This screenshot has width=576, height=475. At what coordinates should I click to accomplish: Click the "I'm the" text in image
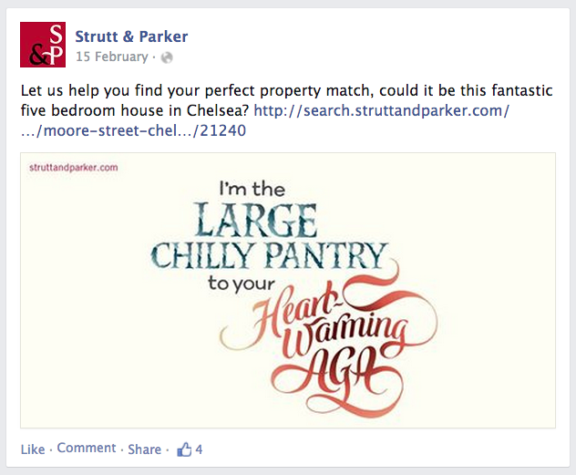tap(251, 189)
